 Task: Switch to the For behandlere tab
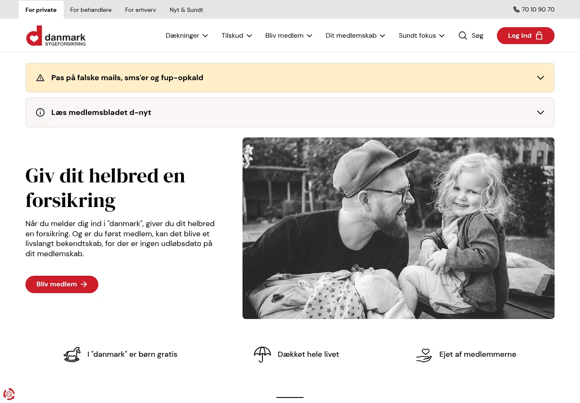click(91, 10)
